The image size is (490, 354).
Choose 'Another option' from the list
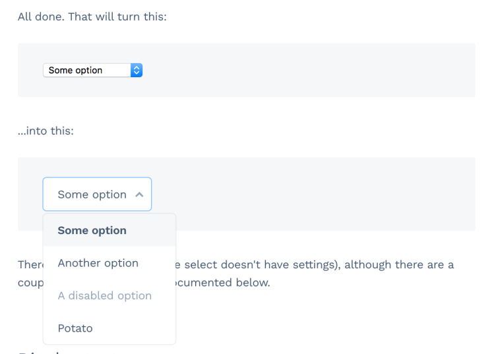click(x=109, y=263)
